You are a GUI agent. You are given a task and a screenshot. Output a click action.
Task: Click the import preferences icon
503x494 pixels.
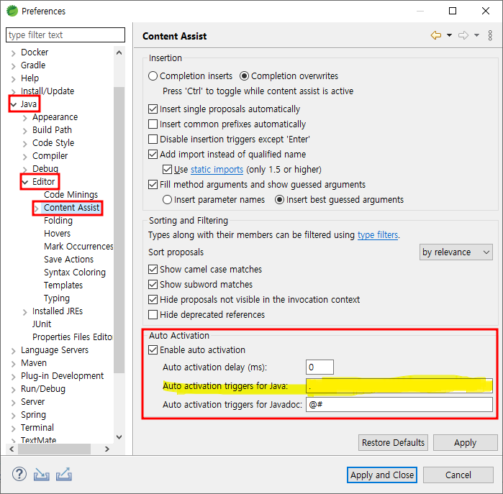click(x=42, y=475)
